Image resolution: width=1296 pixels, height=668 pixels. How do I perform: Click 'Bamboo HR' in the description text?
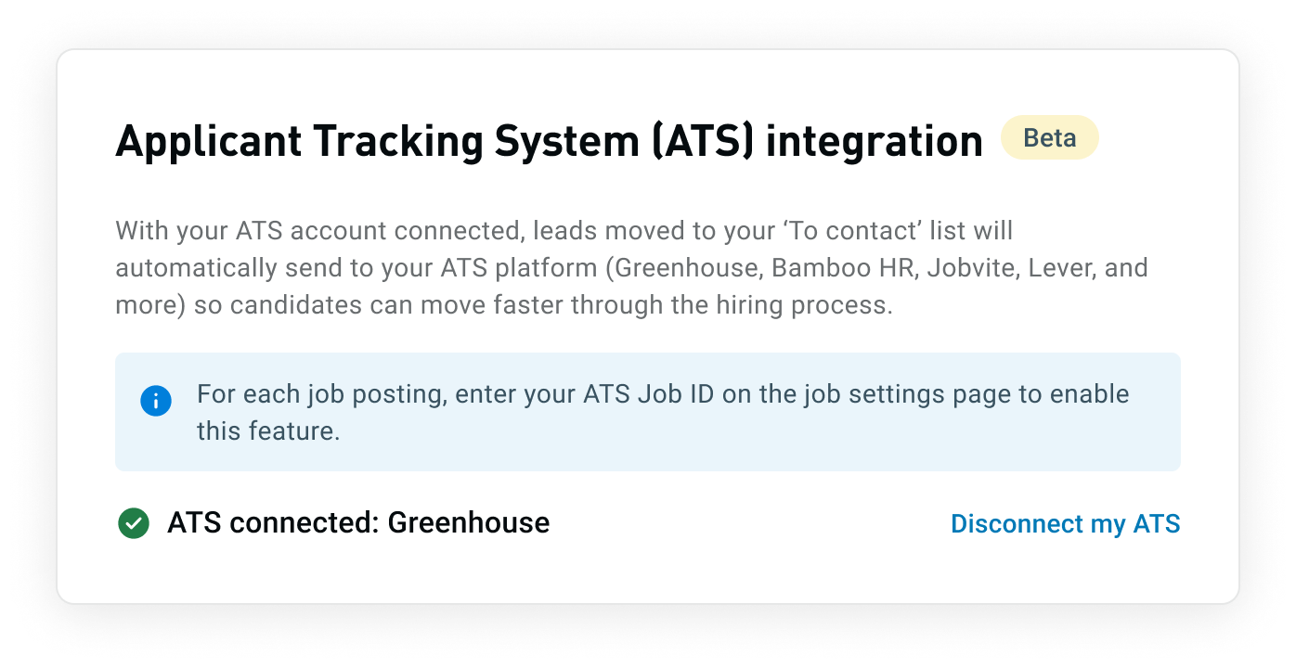tap(836, 268)
